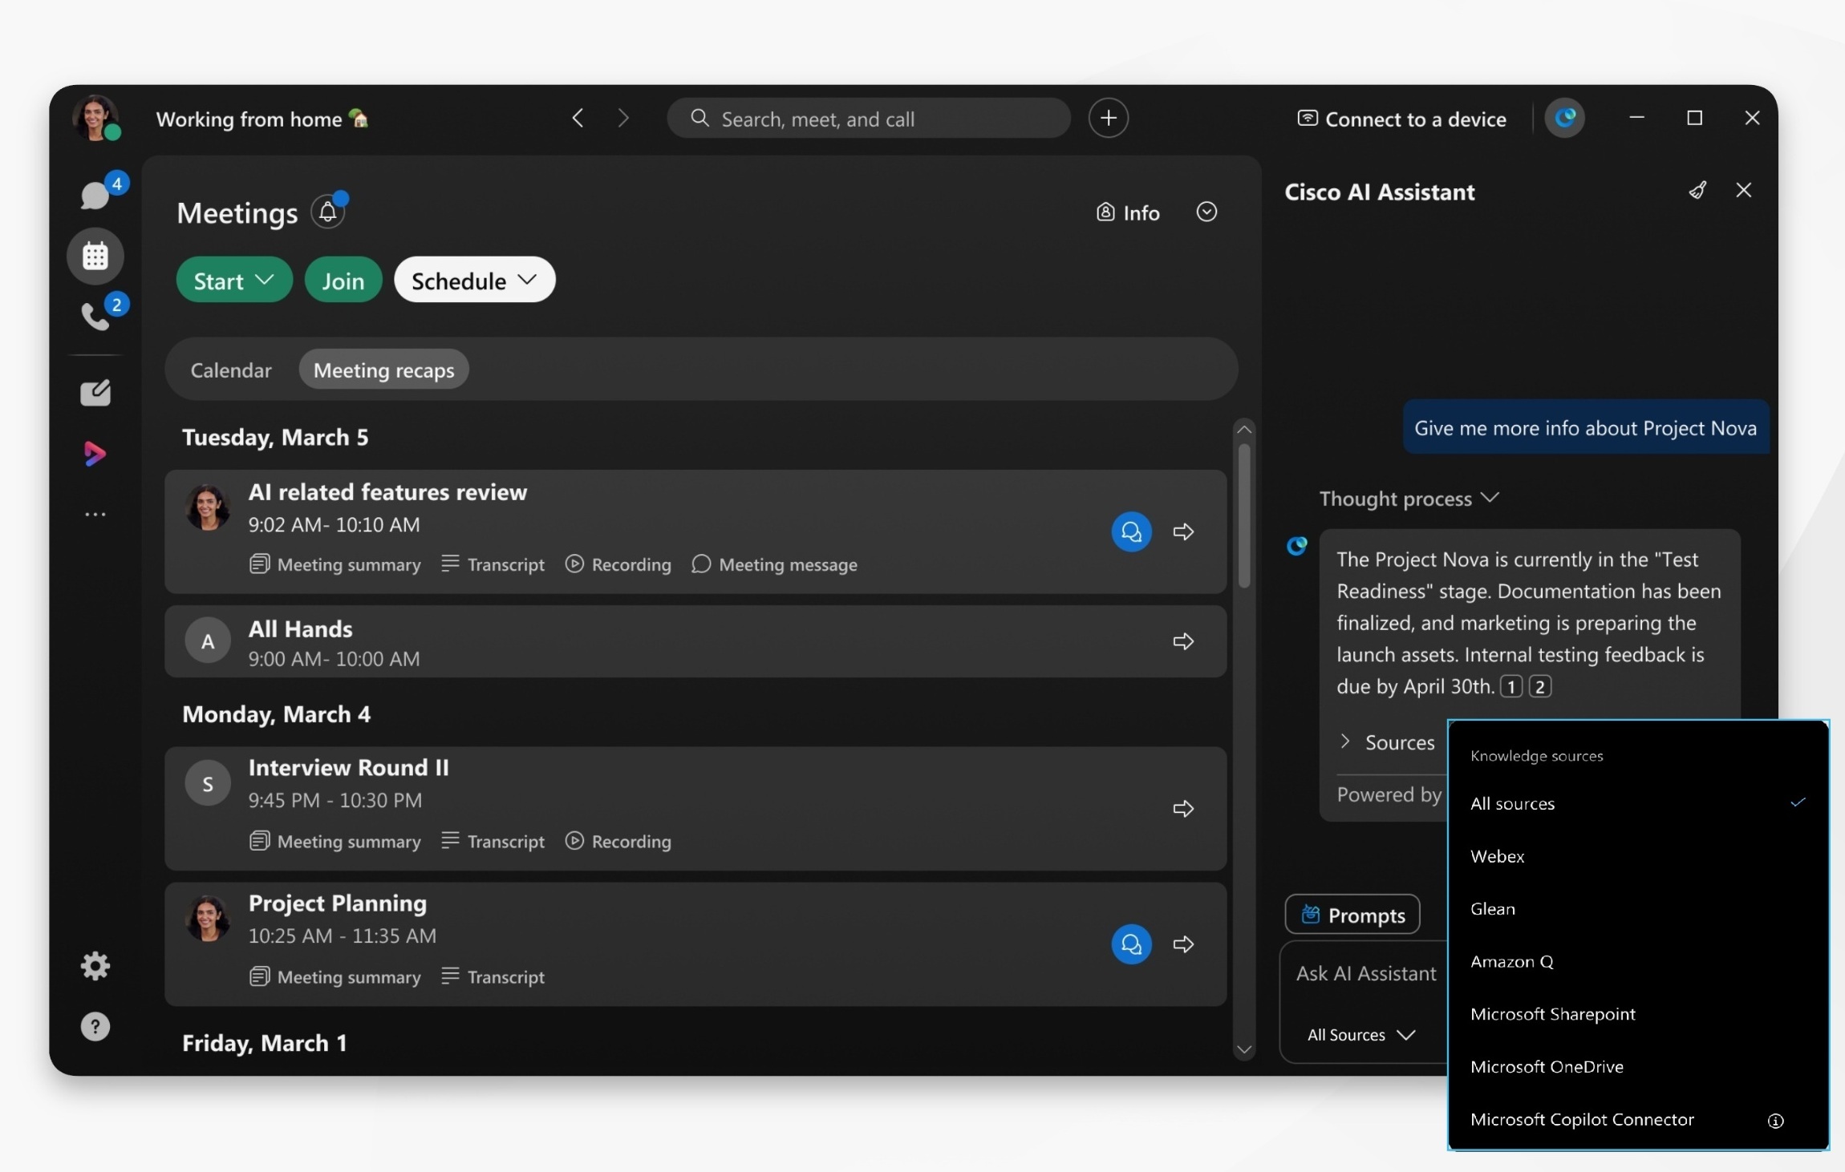Open Transcript for AI related features review
1845x1172 pixels.
click(493, 564)
